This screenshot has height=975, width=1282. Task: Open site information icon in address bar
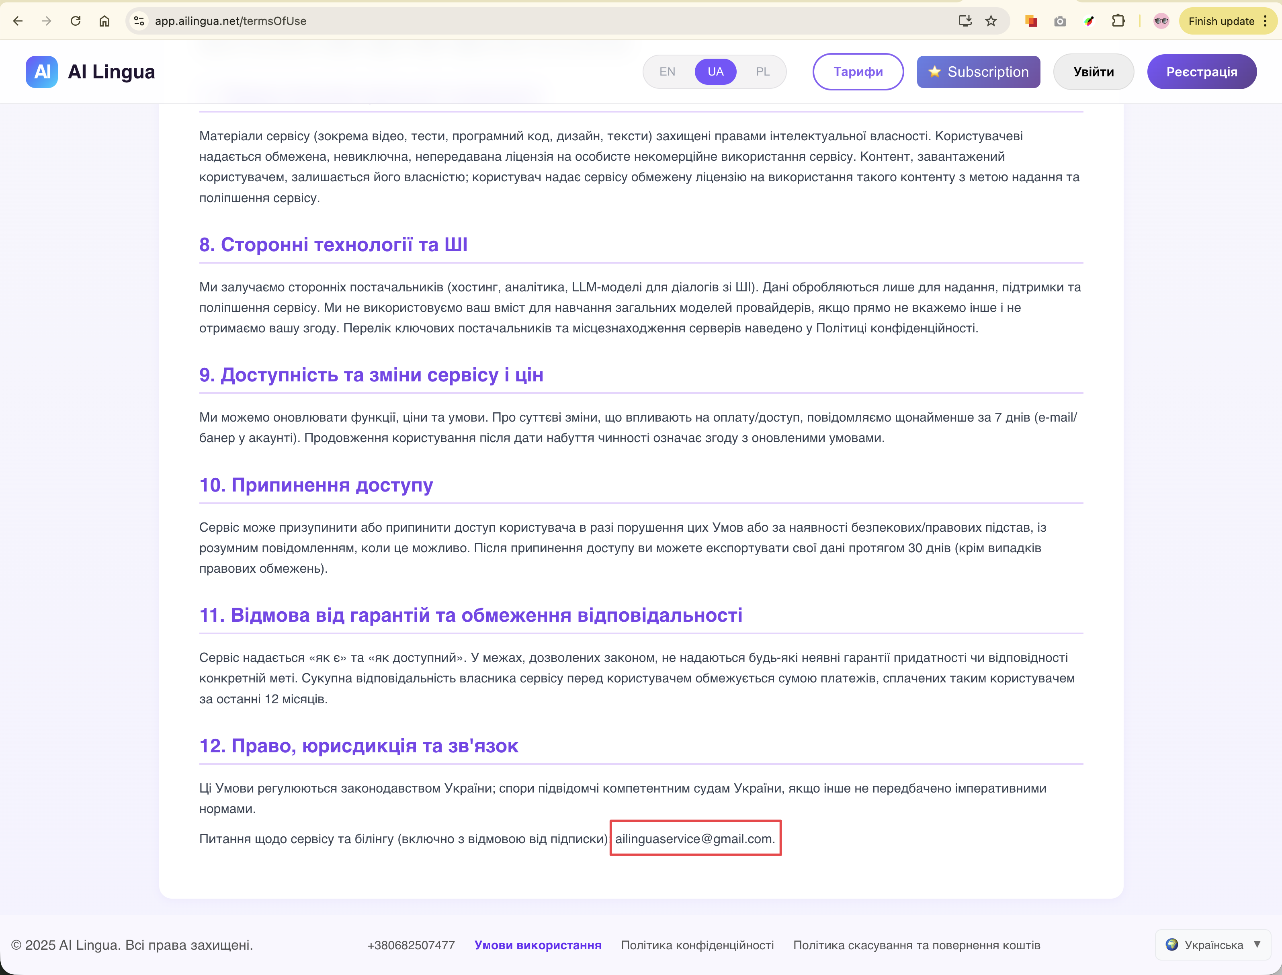click(139, 21)
